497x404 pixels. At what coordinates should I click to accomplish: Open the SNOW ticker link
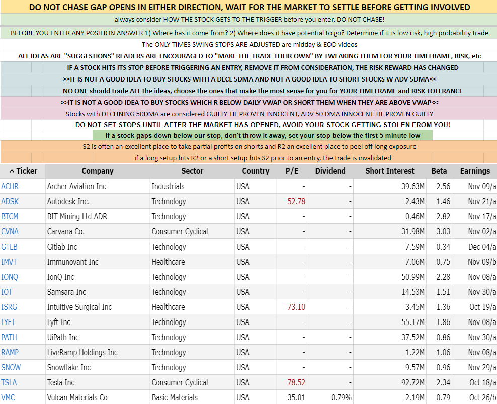11,367
